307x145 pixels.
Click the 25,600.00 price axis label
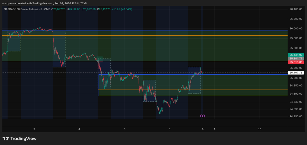click(x=296, y=48)
